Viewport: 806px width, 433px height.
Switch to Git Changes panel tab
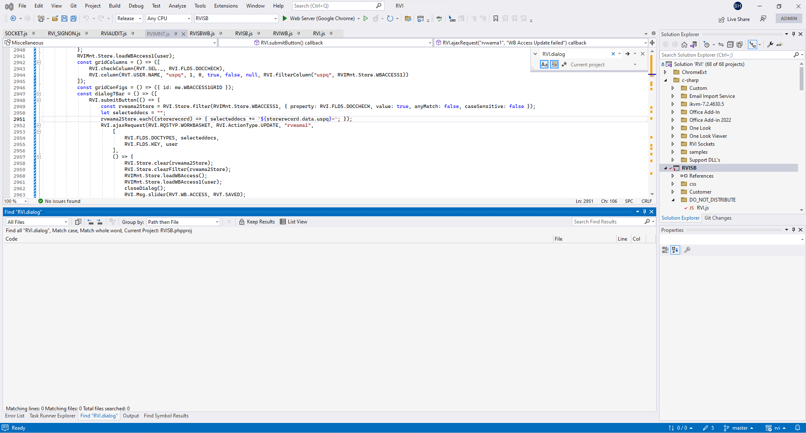[718, 218]
